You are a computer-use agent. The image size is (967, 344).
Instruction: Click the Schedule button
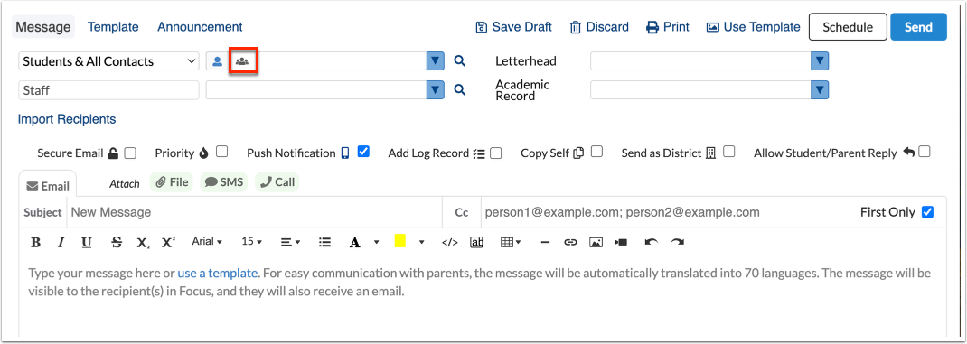(x=848, y=27)
